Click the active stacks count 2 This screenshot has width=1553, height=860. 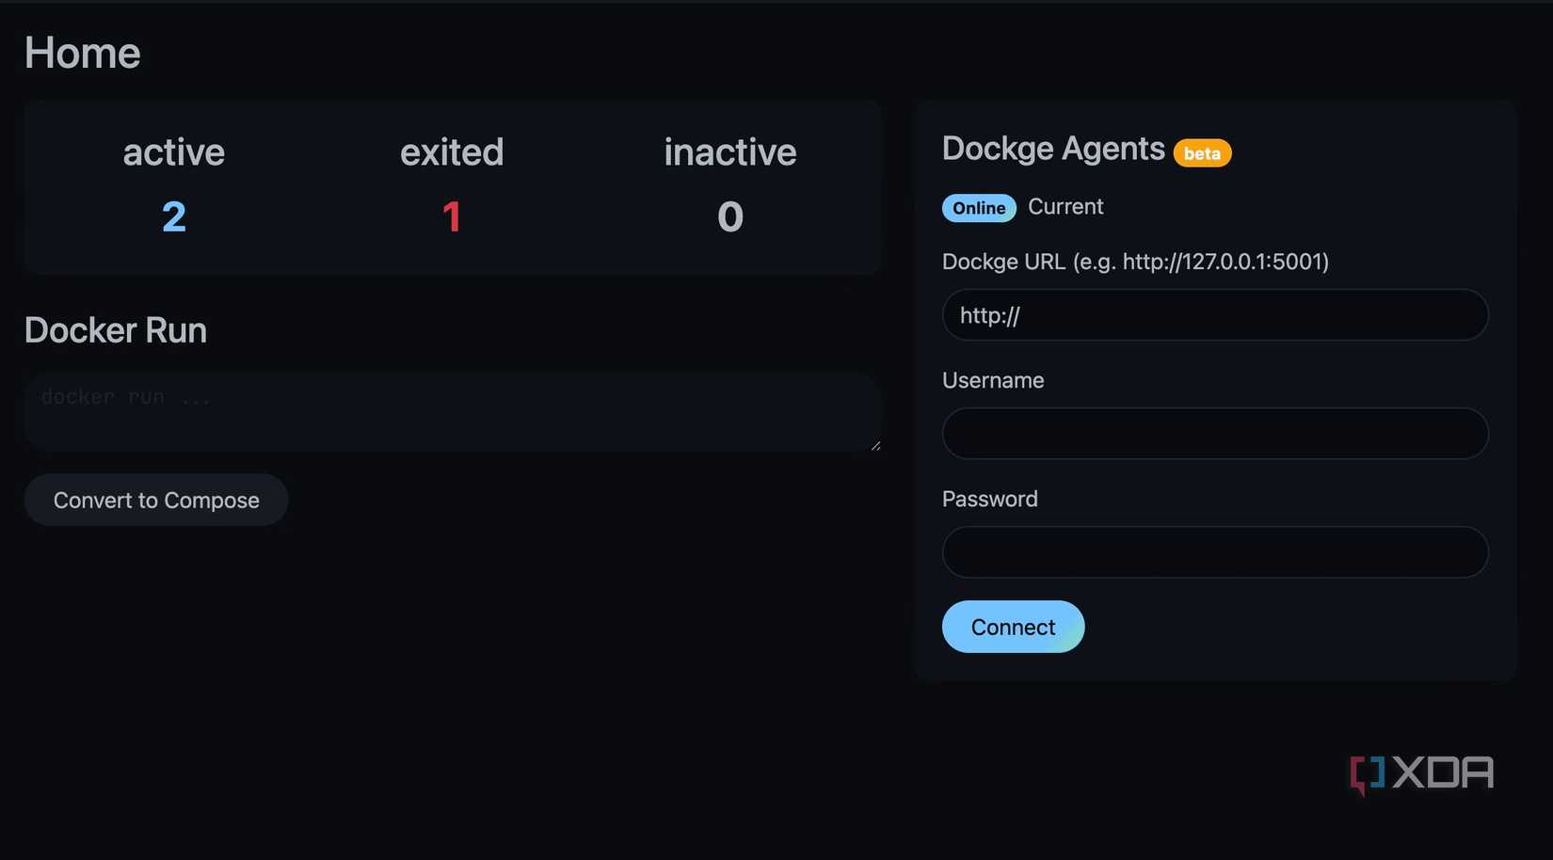tap(174, 217)
